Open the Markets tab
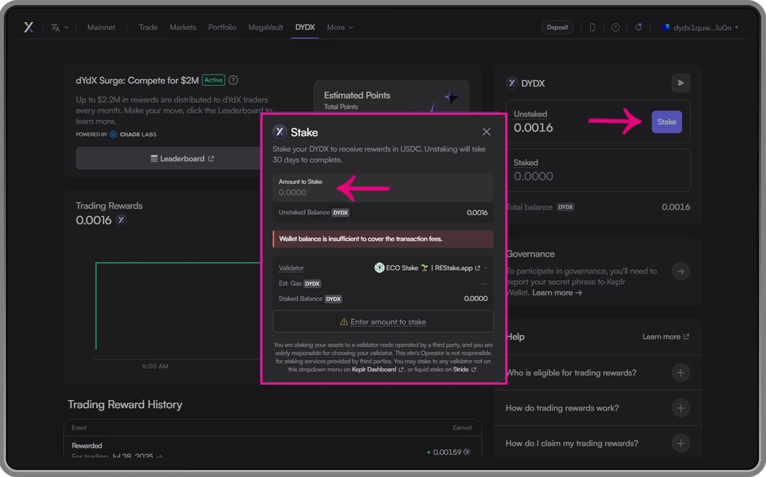Image resolution: width=766 pixels, height=477 pixels. pyautogui.click(x=183, y=27)
